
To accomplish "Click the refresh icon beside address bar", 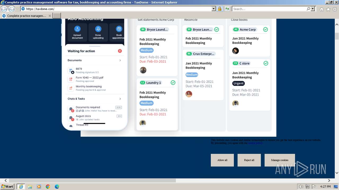I will [227, 9].
